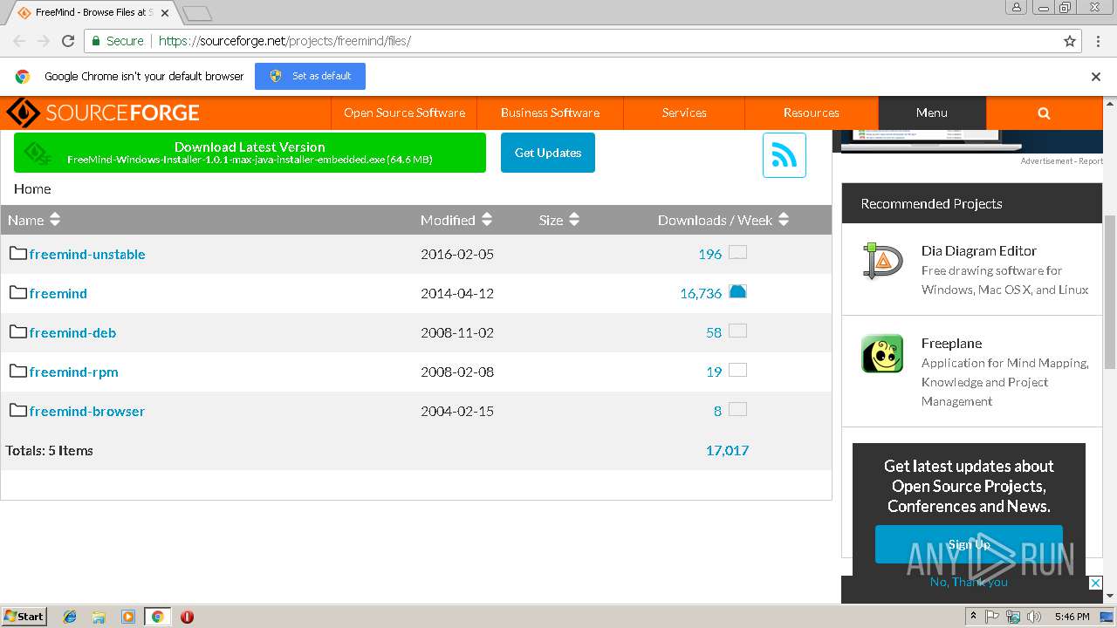This screenshot has width=1117, height=628.
Task: Show freemind-deb downloads chart icon
Action: [x=737, y=331]
